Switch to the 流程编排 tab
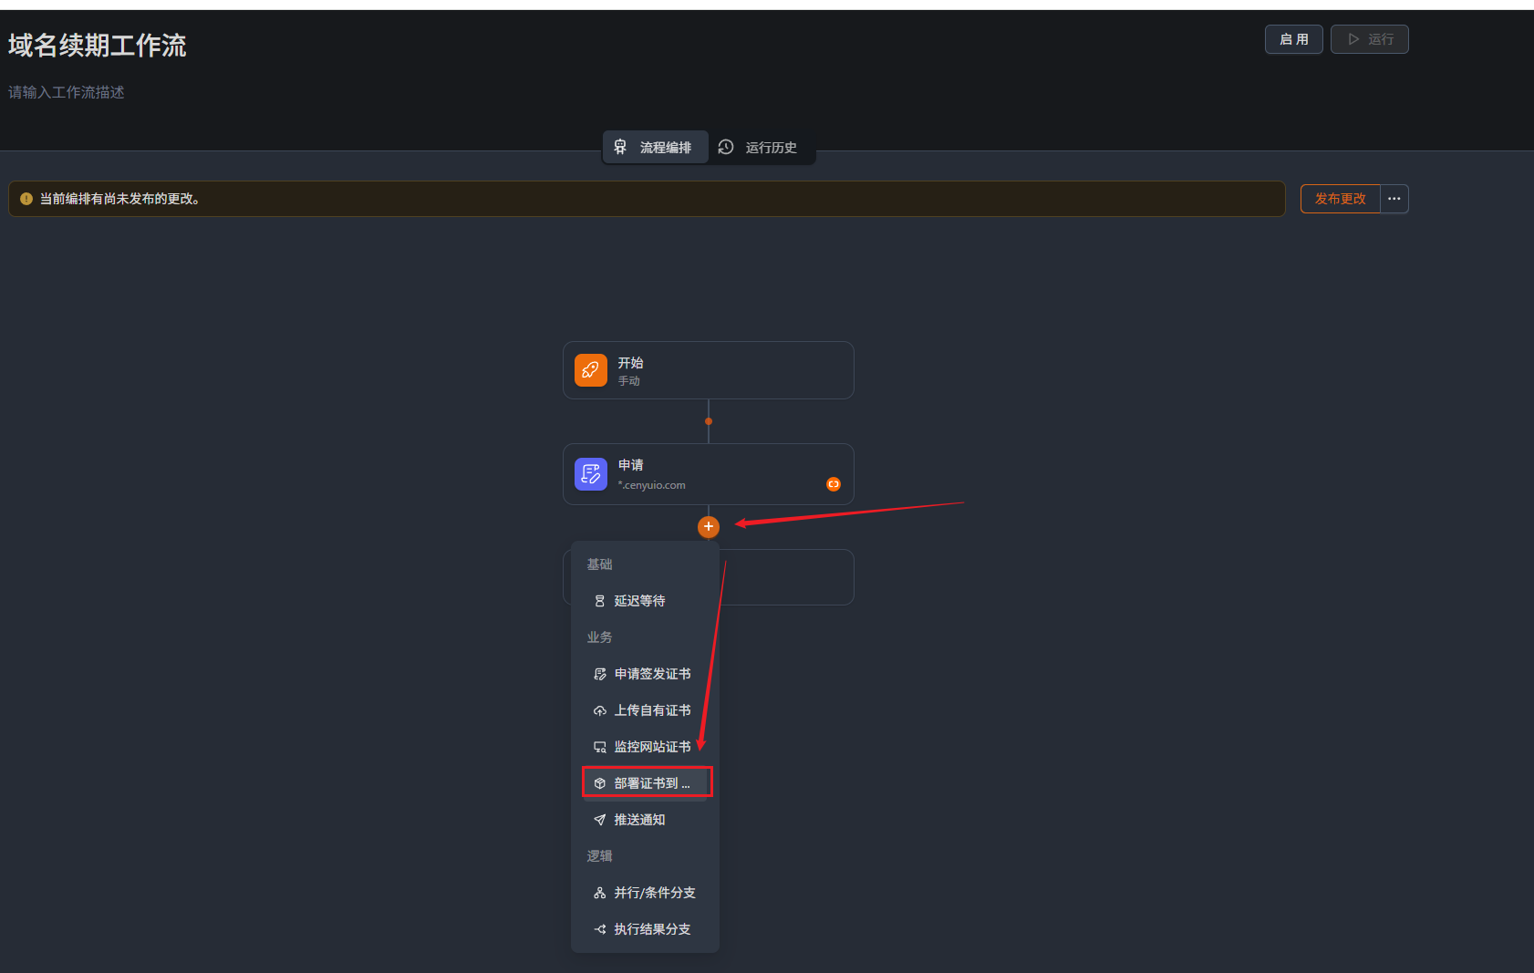Screen dimensions: 1534x973 pyautogui.click(x=655, y=147)
